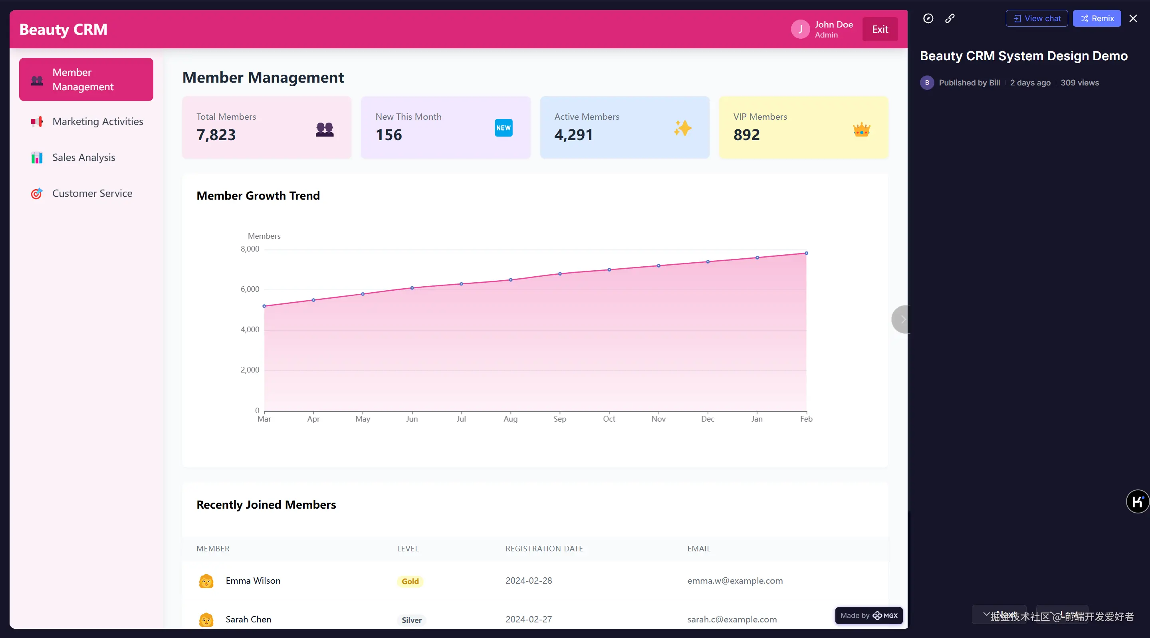Select the Member Management sidebar item

[x=86, y=79]
